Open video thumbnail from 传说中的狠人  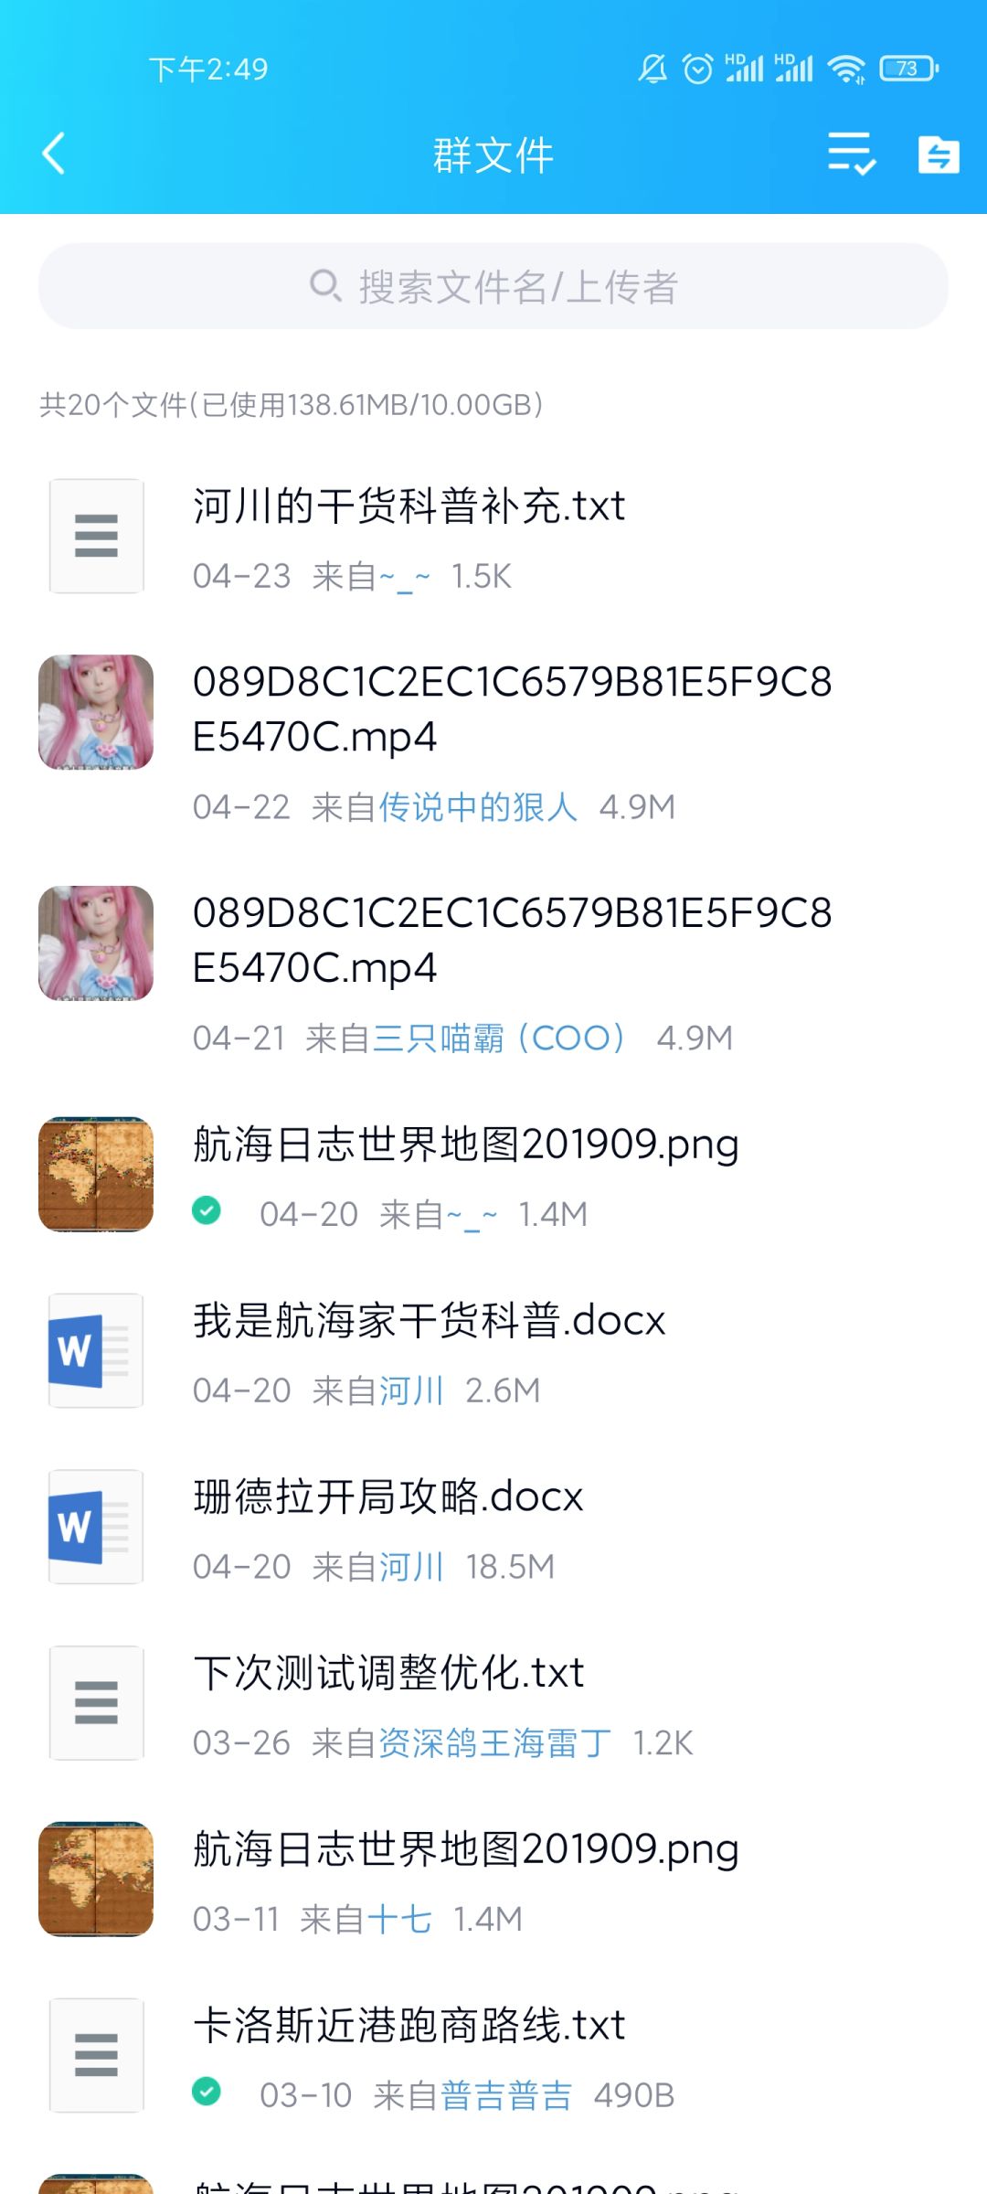(x=96, y=712)
